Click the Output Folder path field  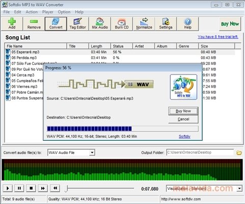pyautogui.click(x=200, y=152)
